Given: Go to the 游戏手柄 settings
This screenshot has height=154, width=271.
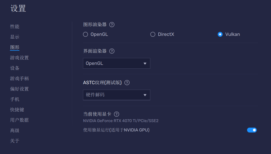Looking at the screenshot, I should pyautogui.click(x=19, y=78).
